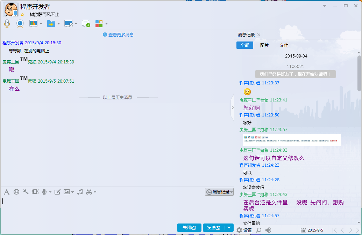Start a video call with webcam icon
This screenshot has width=362, height=235.
coord(20,23)
